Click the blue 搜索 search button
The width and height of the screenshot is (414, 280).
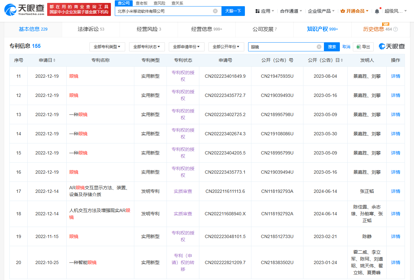[x=331, y=47]
